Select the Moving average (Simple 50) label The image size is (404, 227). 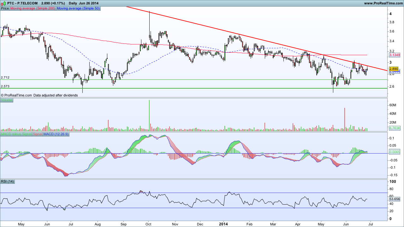(78, 8)
